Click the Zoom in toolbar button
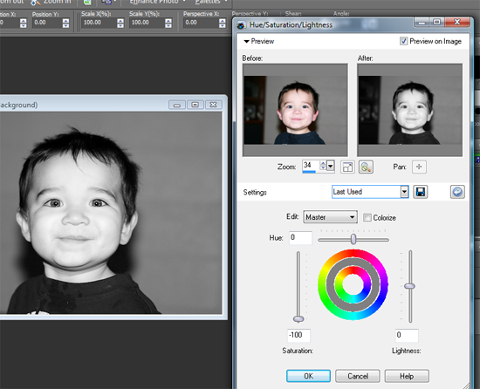 (x=51, y=2)
